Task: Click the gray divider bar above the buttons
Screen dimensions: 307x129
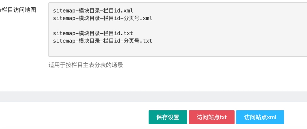Action: point(153,96)
